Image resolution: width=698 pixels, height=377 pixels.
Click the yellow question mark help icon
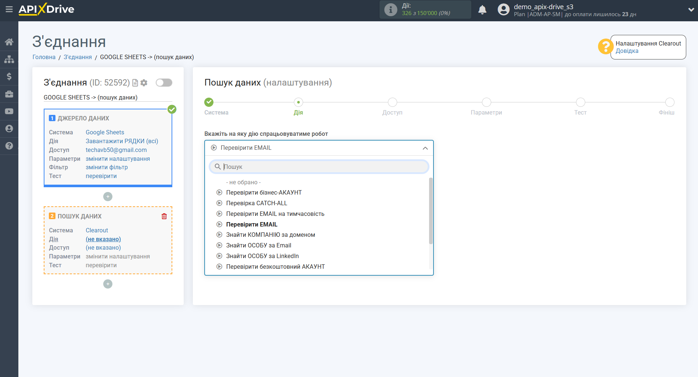tap(605, 47)
